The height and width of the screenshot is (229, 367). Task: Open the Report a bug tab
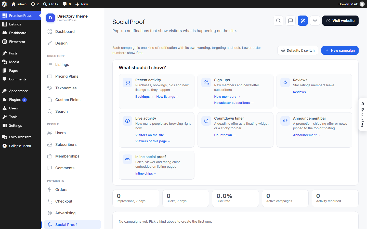coord(363,114)
